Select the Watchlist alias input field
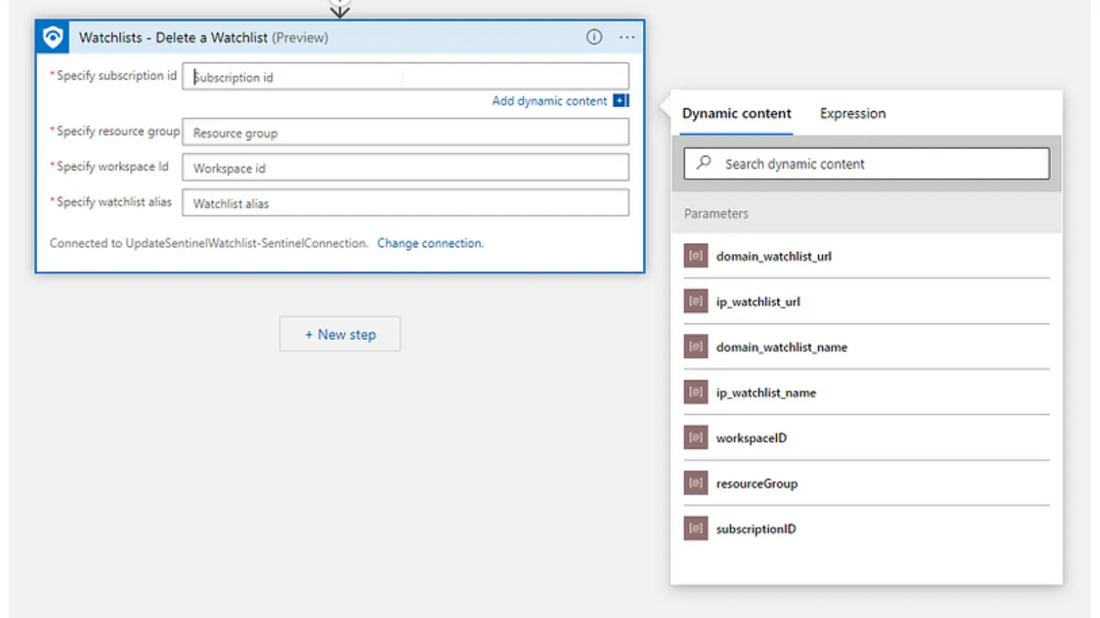 click(x=406, y=203)
